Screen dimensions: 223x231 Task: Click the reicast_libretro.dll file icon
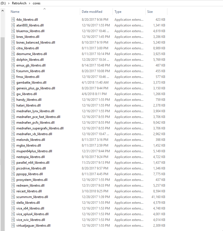13,191
